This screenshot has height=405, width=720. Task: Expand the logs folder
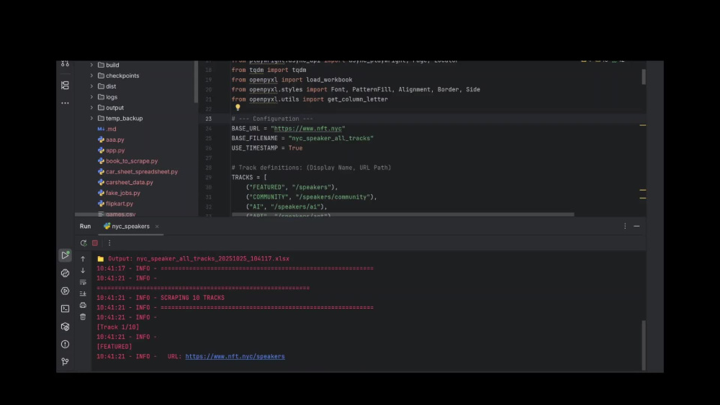(91, 97)
